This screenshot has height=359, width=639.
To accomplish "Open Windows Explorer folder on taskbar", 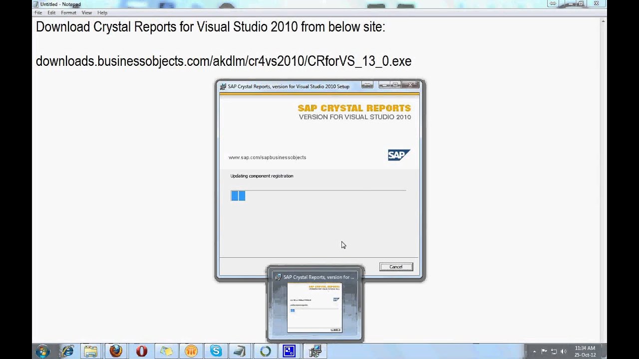I will point(91,351).
